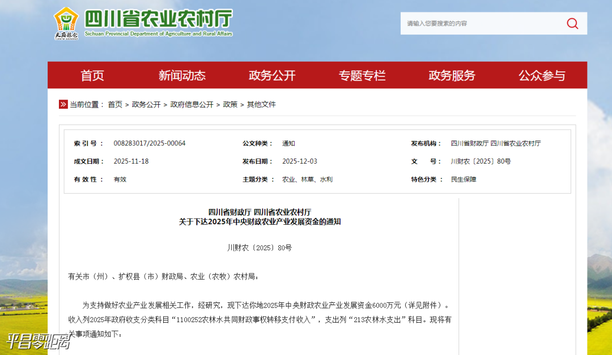Viewport: 612px width, 355px height.
Task: Click the 四川省农业农村厅 site title text
Action: click(159, 19)
